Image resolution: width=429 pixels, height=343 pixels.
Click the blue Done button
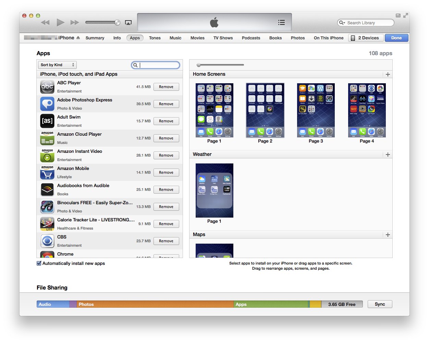396,38
